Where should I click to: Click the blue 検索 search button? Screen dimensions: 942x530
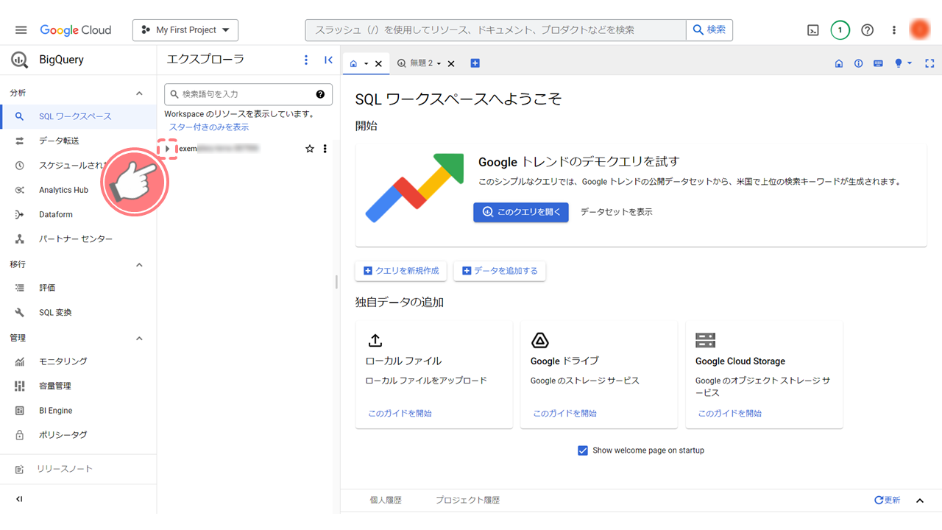tap(709, 30)
